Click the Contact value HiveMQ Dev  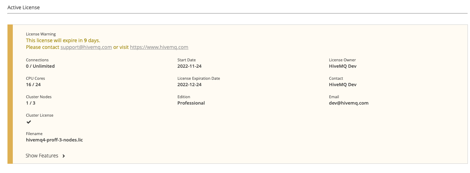coord(343,85)
